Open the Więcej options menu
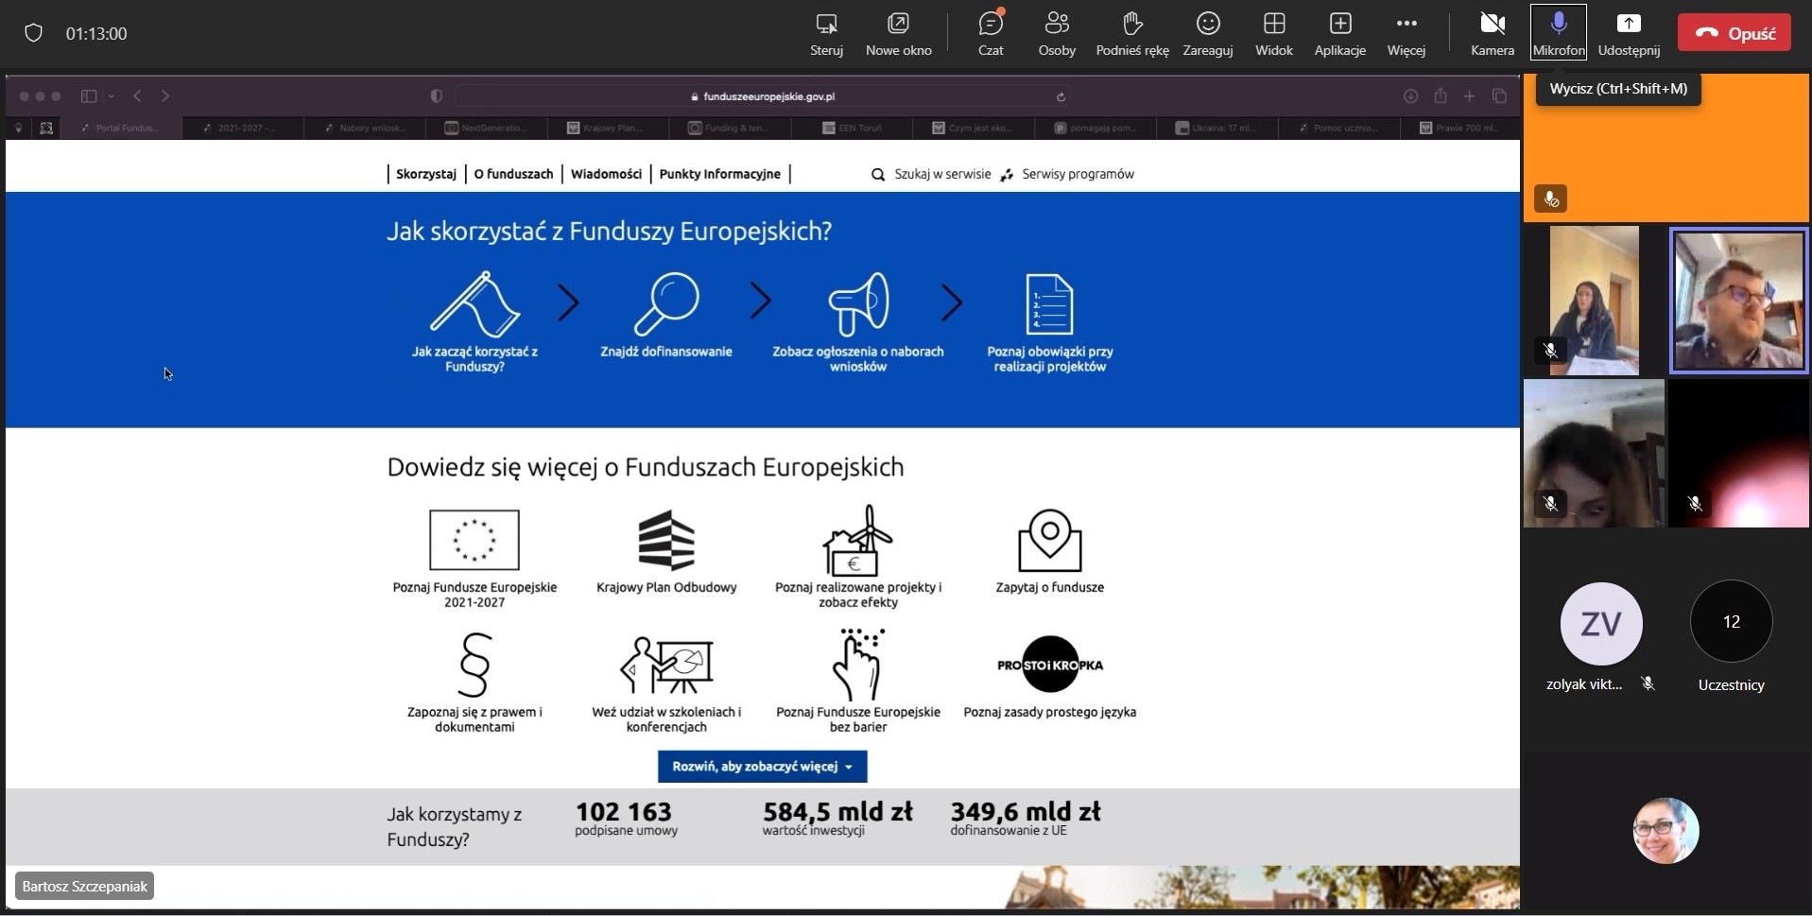Viewport: 1812px width, 916px height. (1406, 33)
